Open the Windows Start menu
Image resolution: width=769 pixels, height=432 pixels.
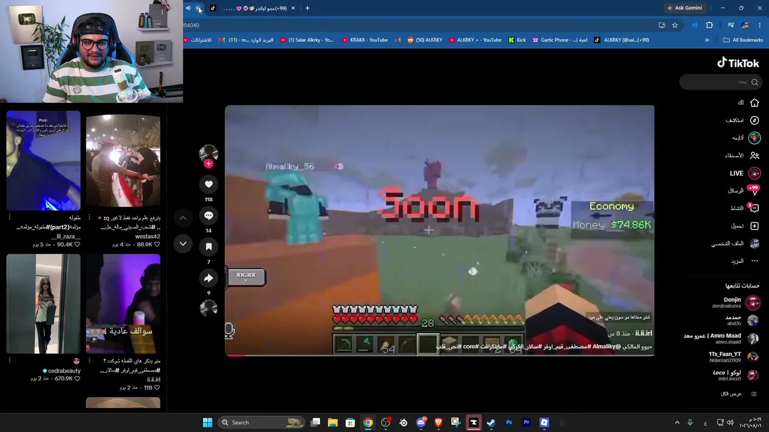[207, 422]
